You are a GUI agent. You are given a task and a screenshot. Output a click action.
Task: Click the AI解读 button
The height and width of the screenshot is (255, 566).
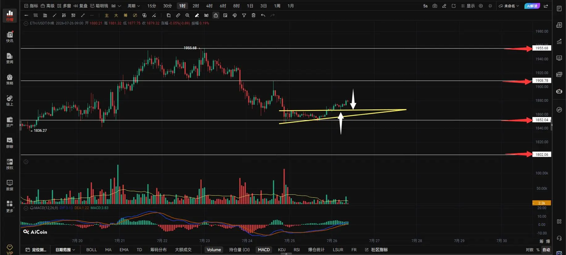[x=532, y=6]
